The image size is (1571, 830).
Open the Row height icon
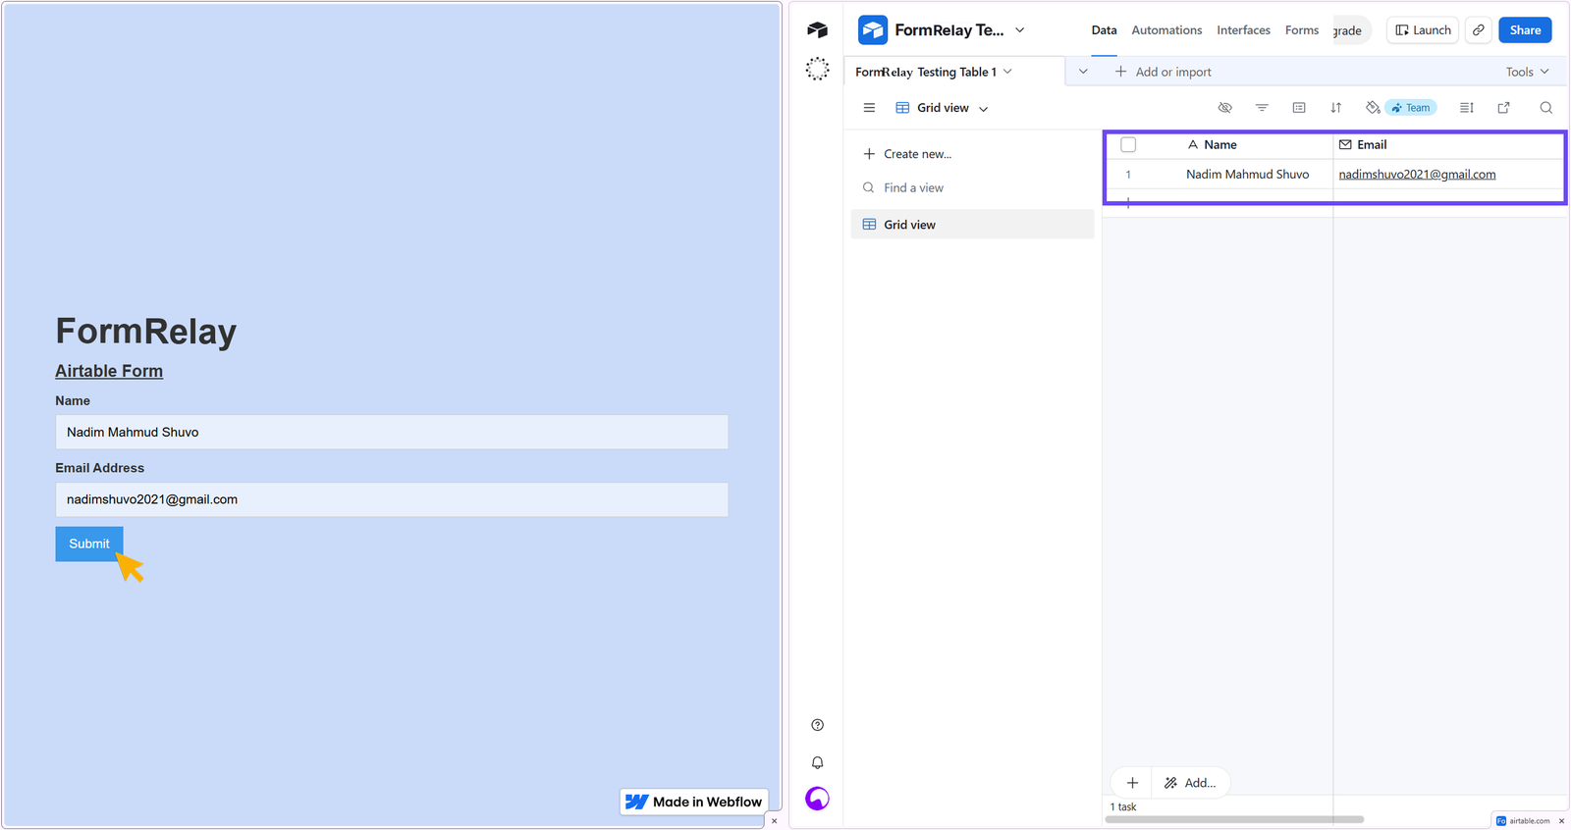[1466, 108]
